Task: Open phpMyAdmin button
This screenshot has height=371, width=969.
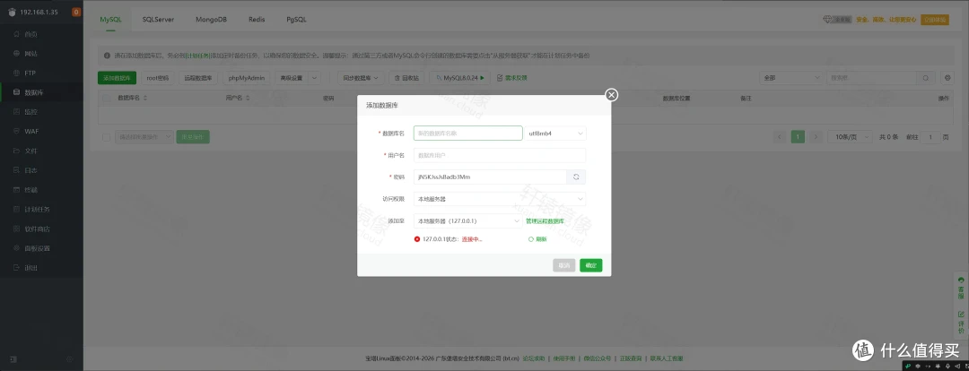Action: (x=247, y=78)
